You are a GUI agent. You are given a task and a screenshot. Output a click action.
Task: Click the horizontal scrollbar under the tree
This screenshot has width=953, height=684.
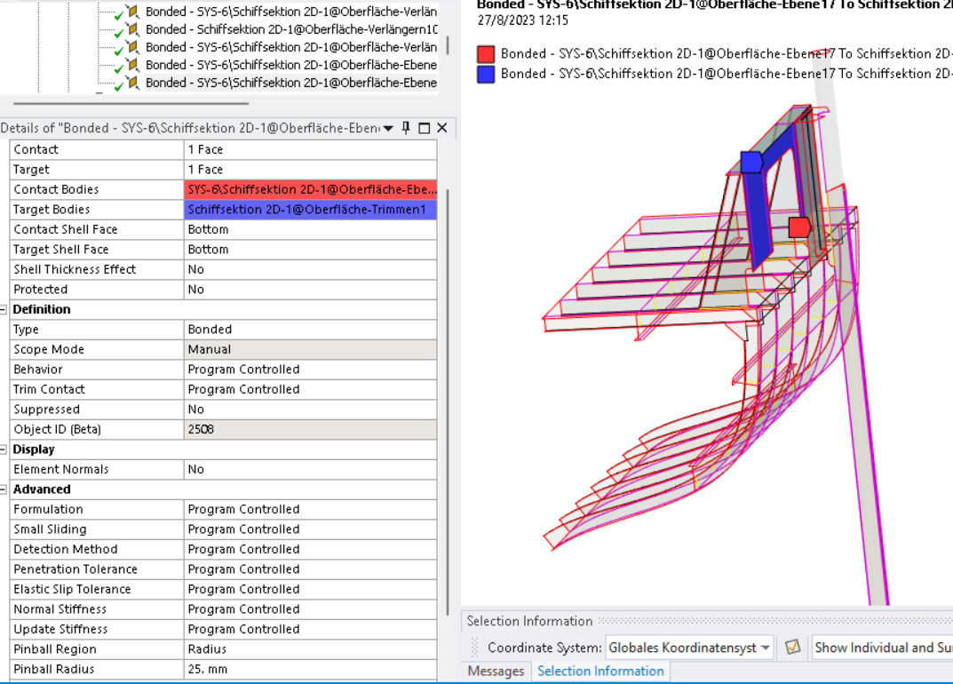131,103
